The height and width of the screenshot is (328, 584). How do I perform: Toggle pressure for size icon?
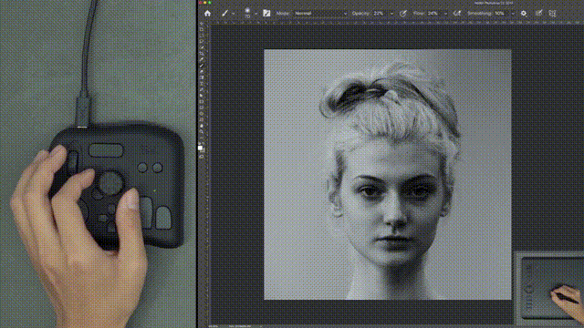click(538, 14)
